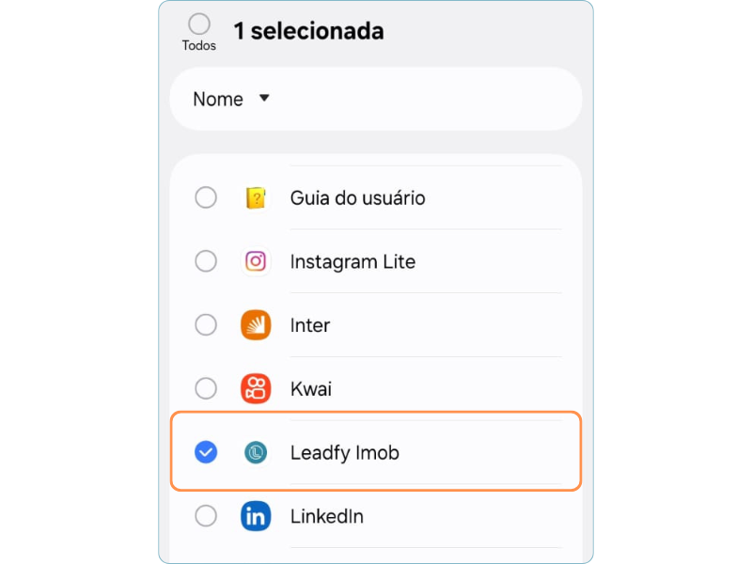This screenshot has width=752, height=564.
Task: Click the Instagram Lite app icon
Action: [256, 261]
